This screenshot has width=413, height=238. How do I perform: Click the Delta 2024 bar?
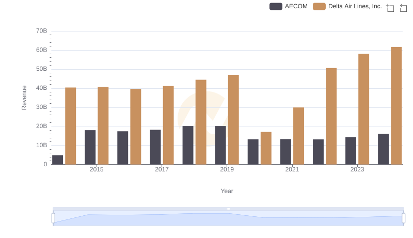coord(396,105)
